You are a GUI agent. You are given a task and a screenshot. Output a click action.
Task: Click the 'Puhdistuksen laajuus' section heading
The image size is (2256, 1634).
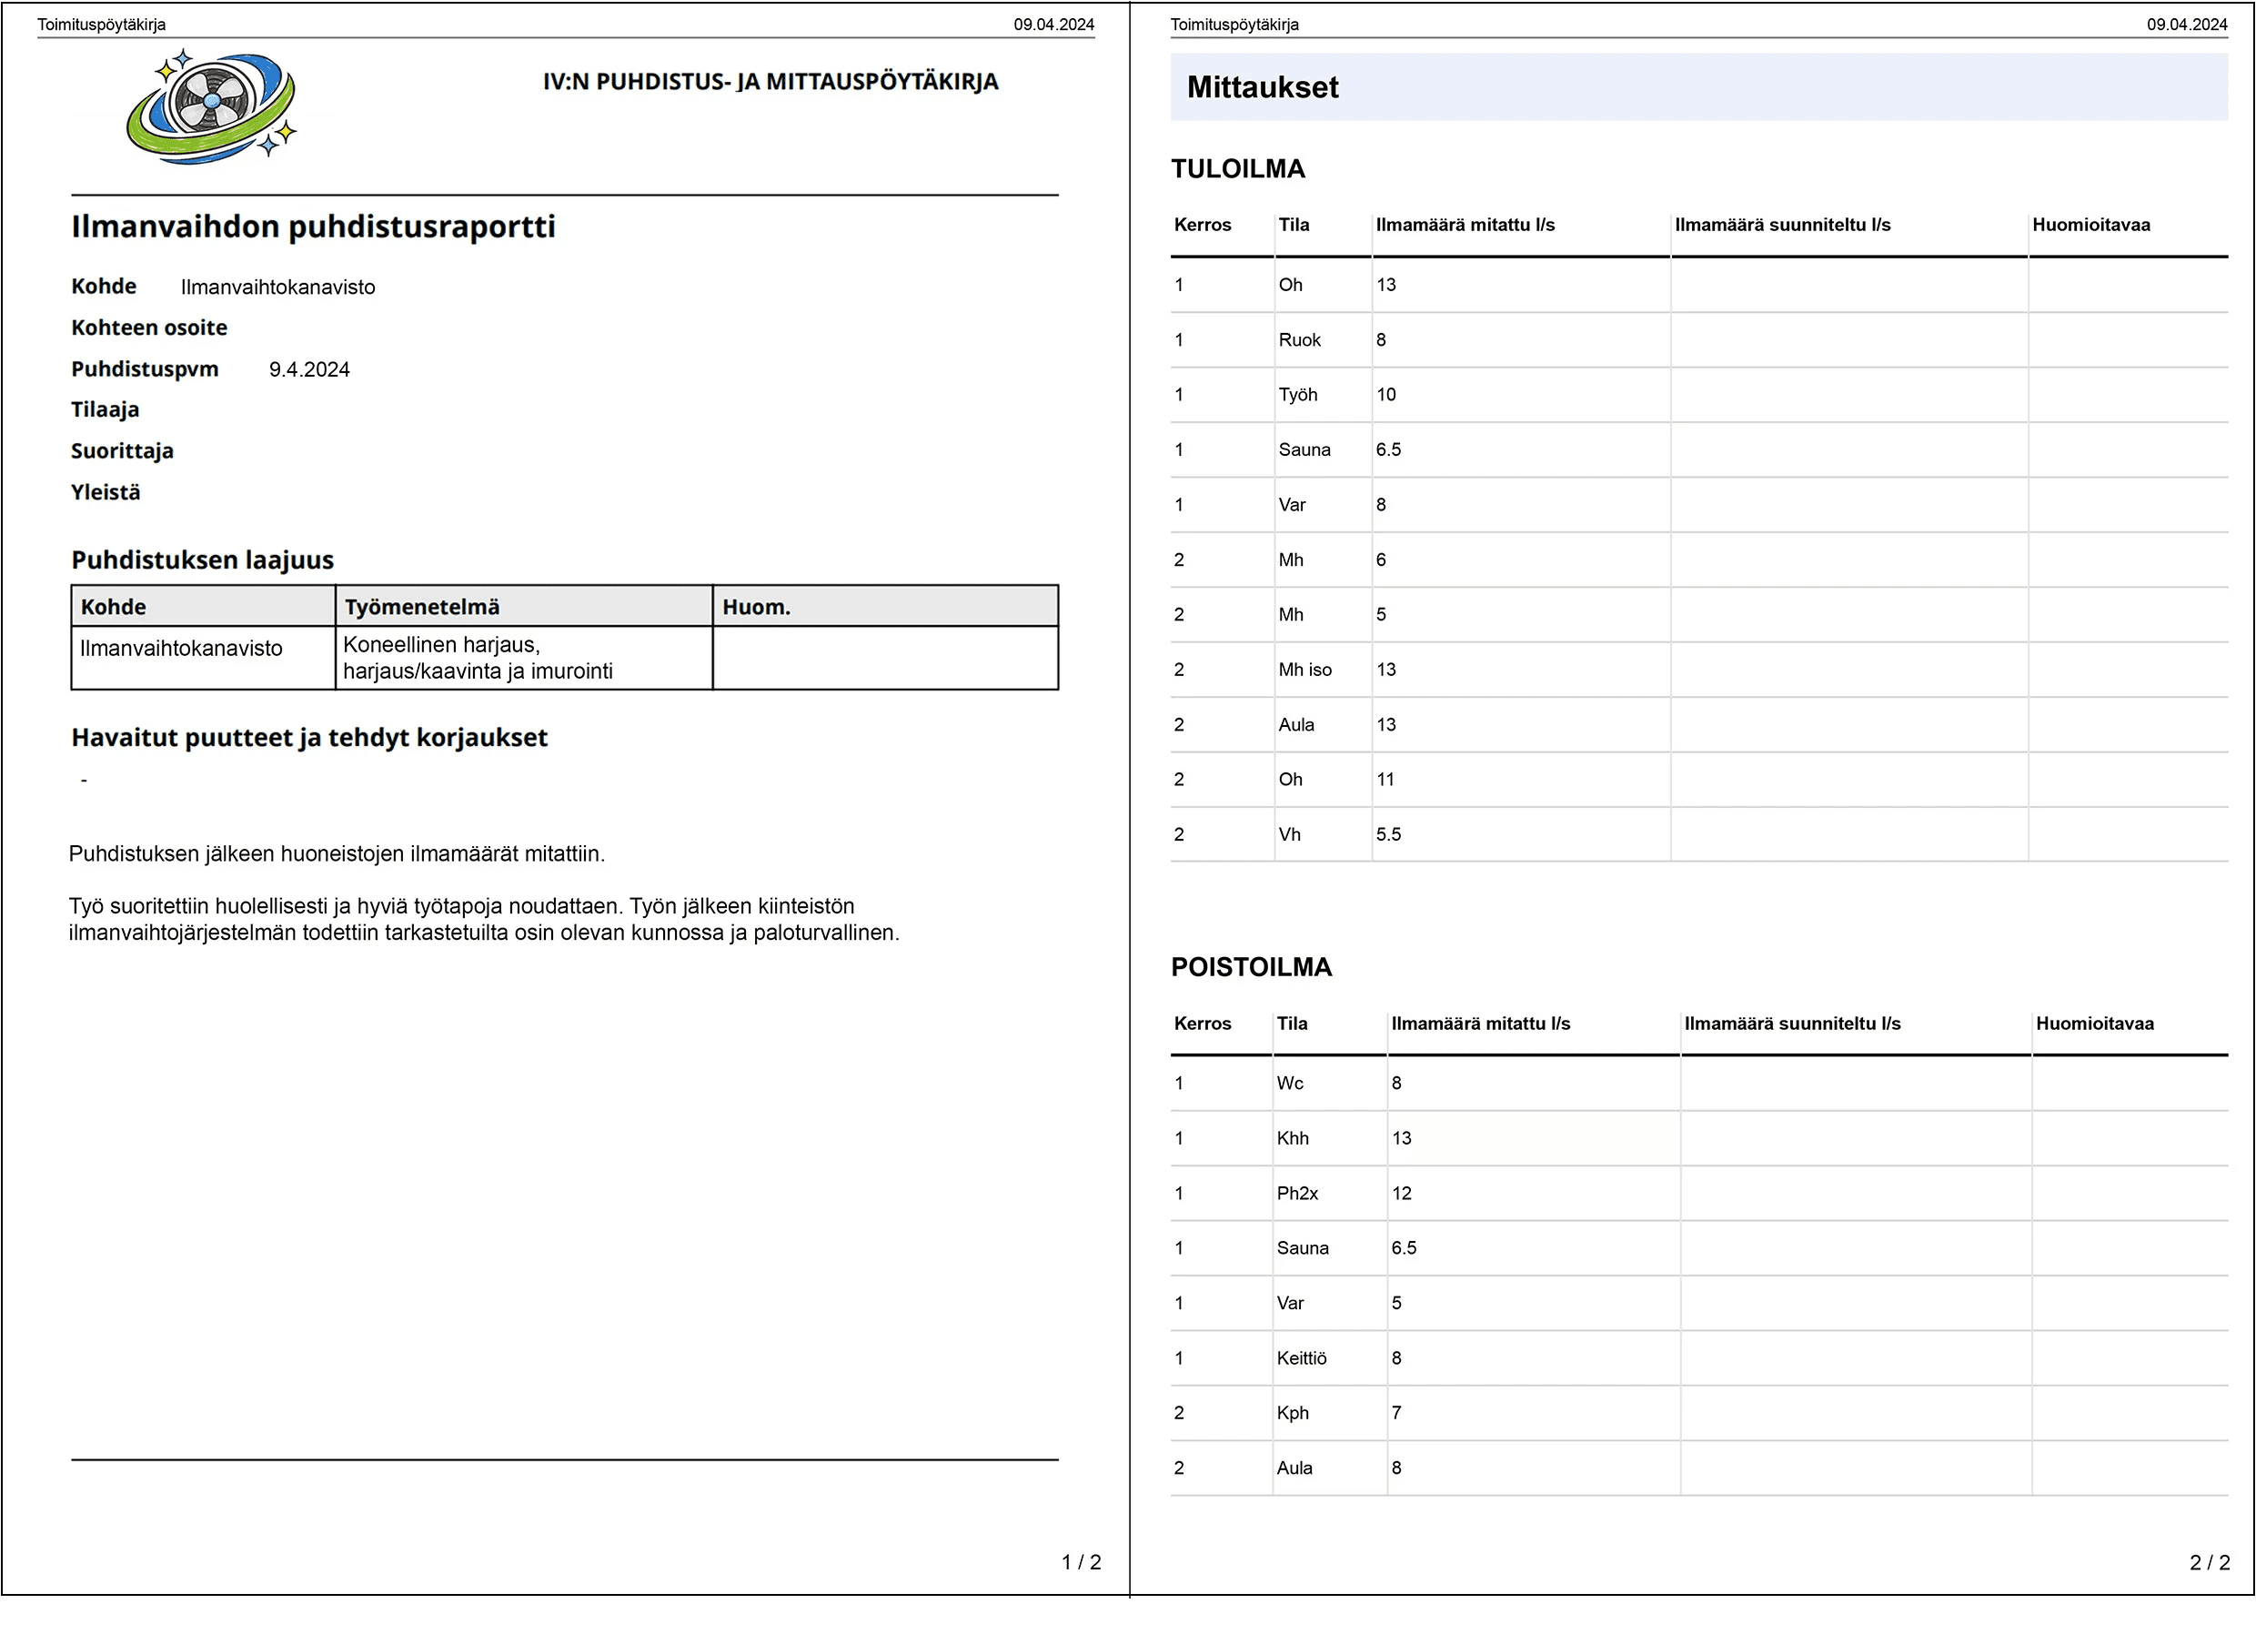(x=203, y=560)
